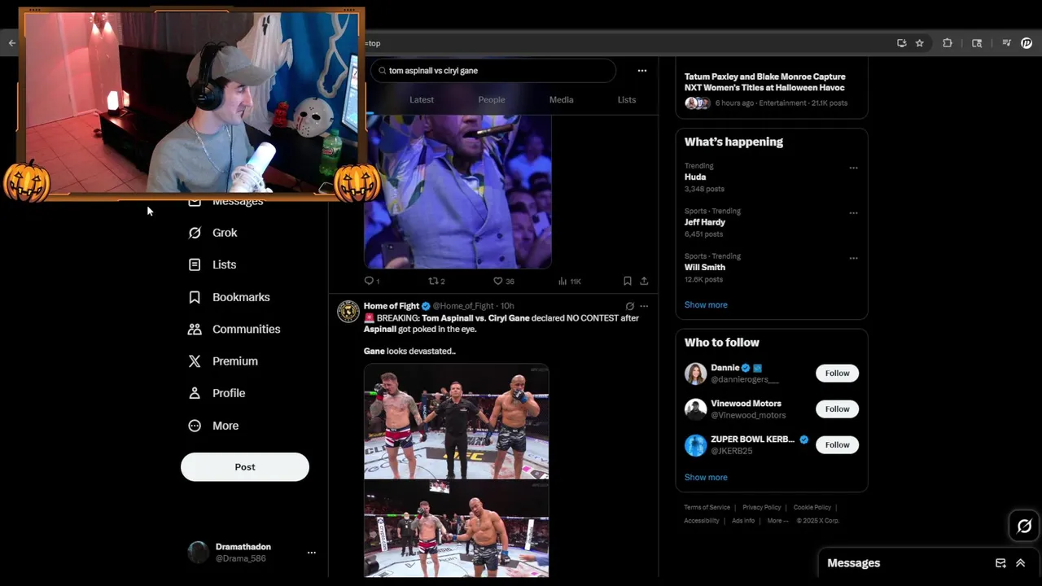Open bottom fight photo in post
This screenshot has height=586, width=1042.
456,529
